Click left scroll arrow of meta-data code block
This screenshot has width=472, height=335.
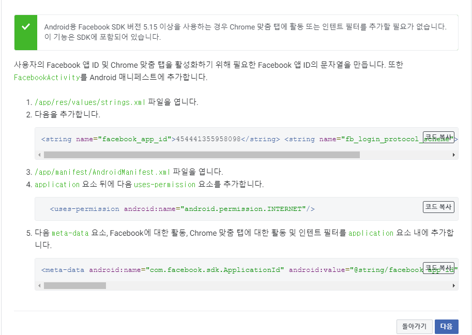(x=39, y=285)
